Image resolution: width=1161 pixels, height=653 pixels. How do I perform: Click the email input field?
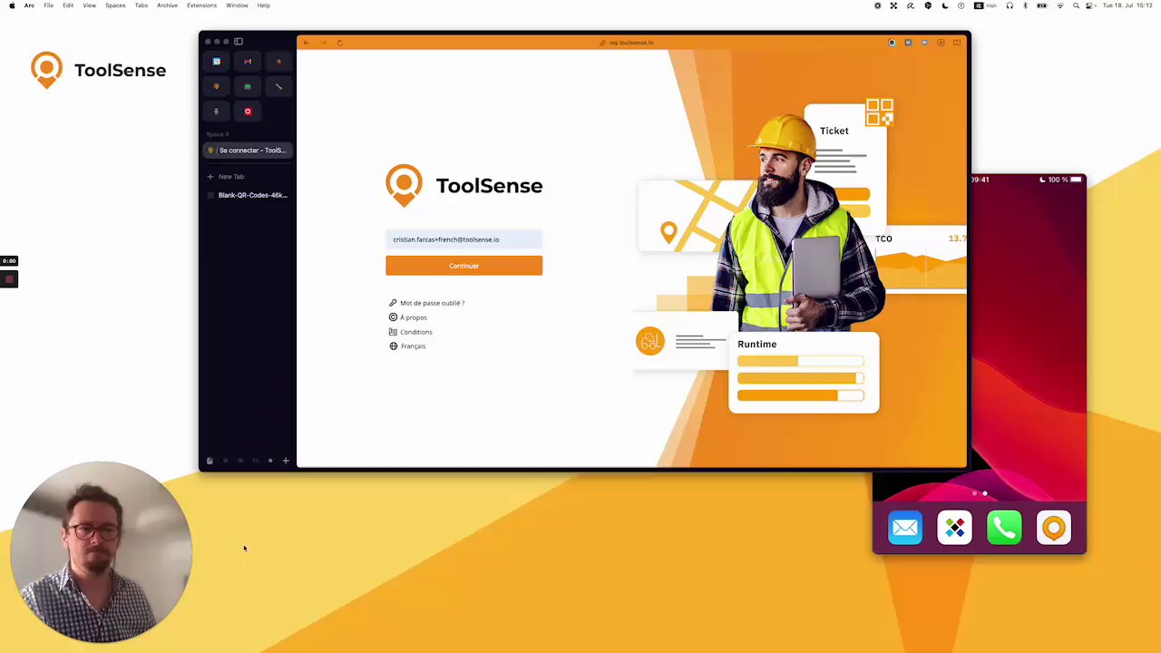pos(463,239)
